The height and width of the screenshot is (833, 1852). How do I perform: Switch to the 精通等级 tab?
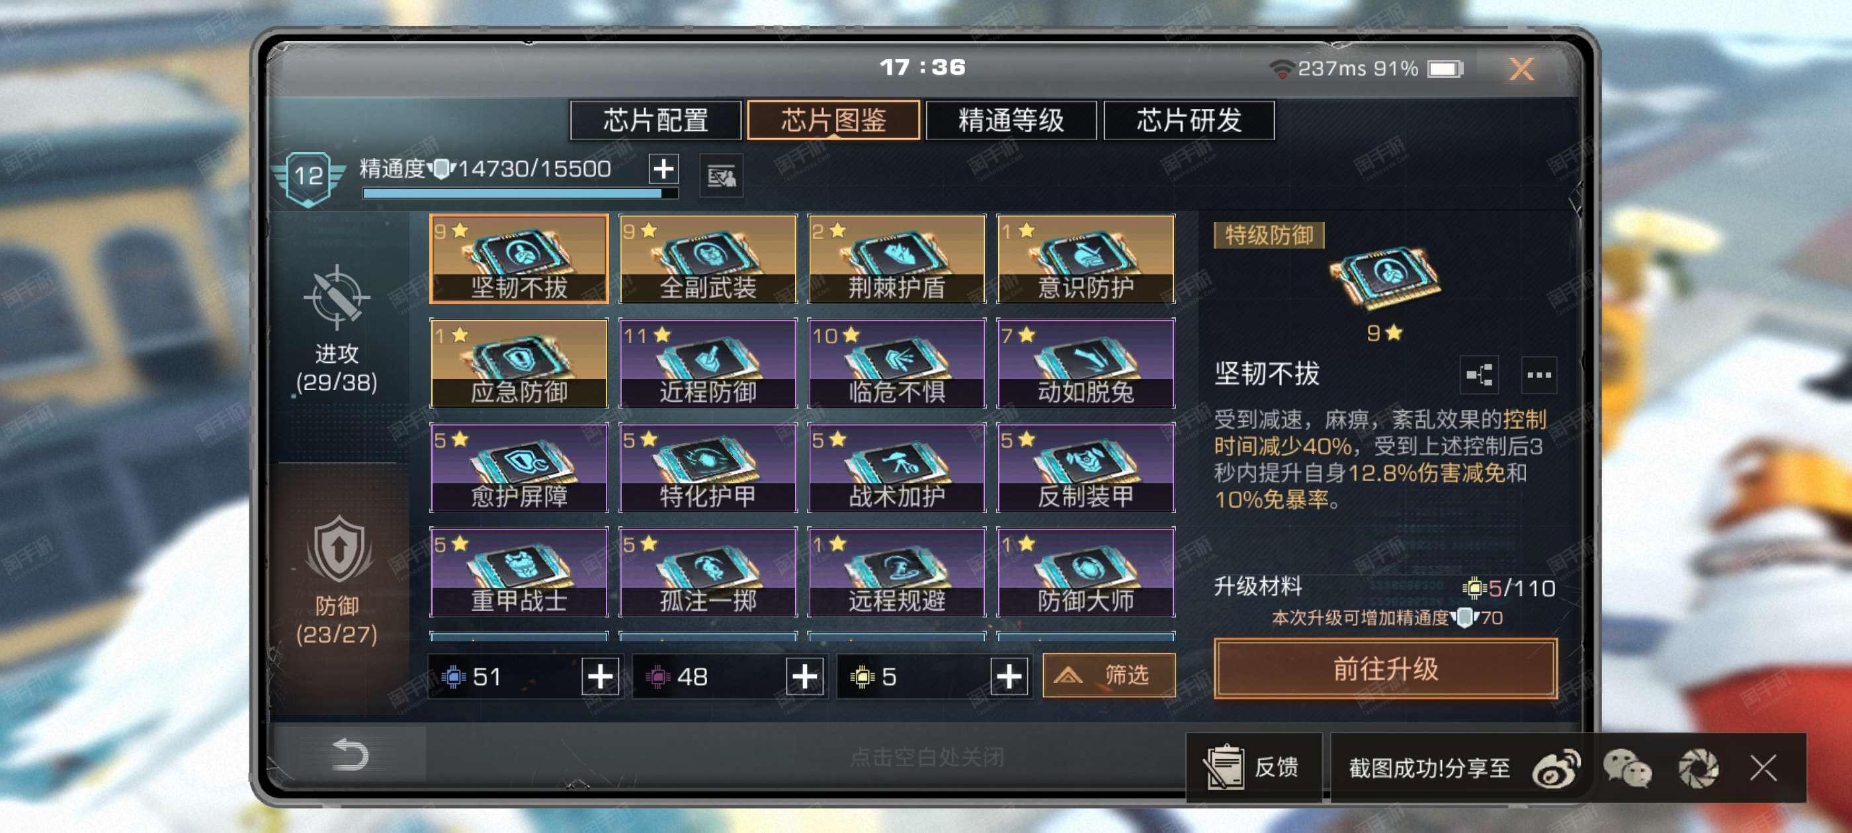point(1011,120)
